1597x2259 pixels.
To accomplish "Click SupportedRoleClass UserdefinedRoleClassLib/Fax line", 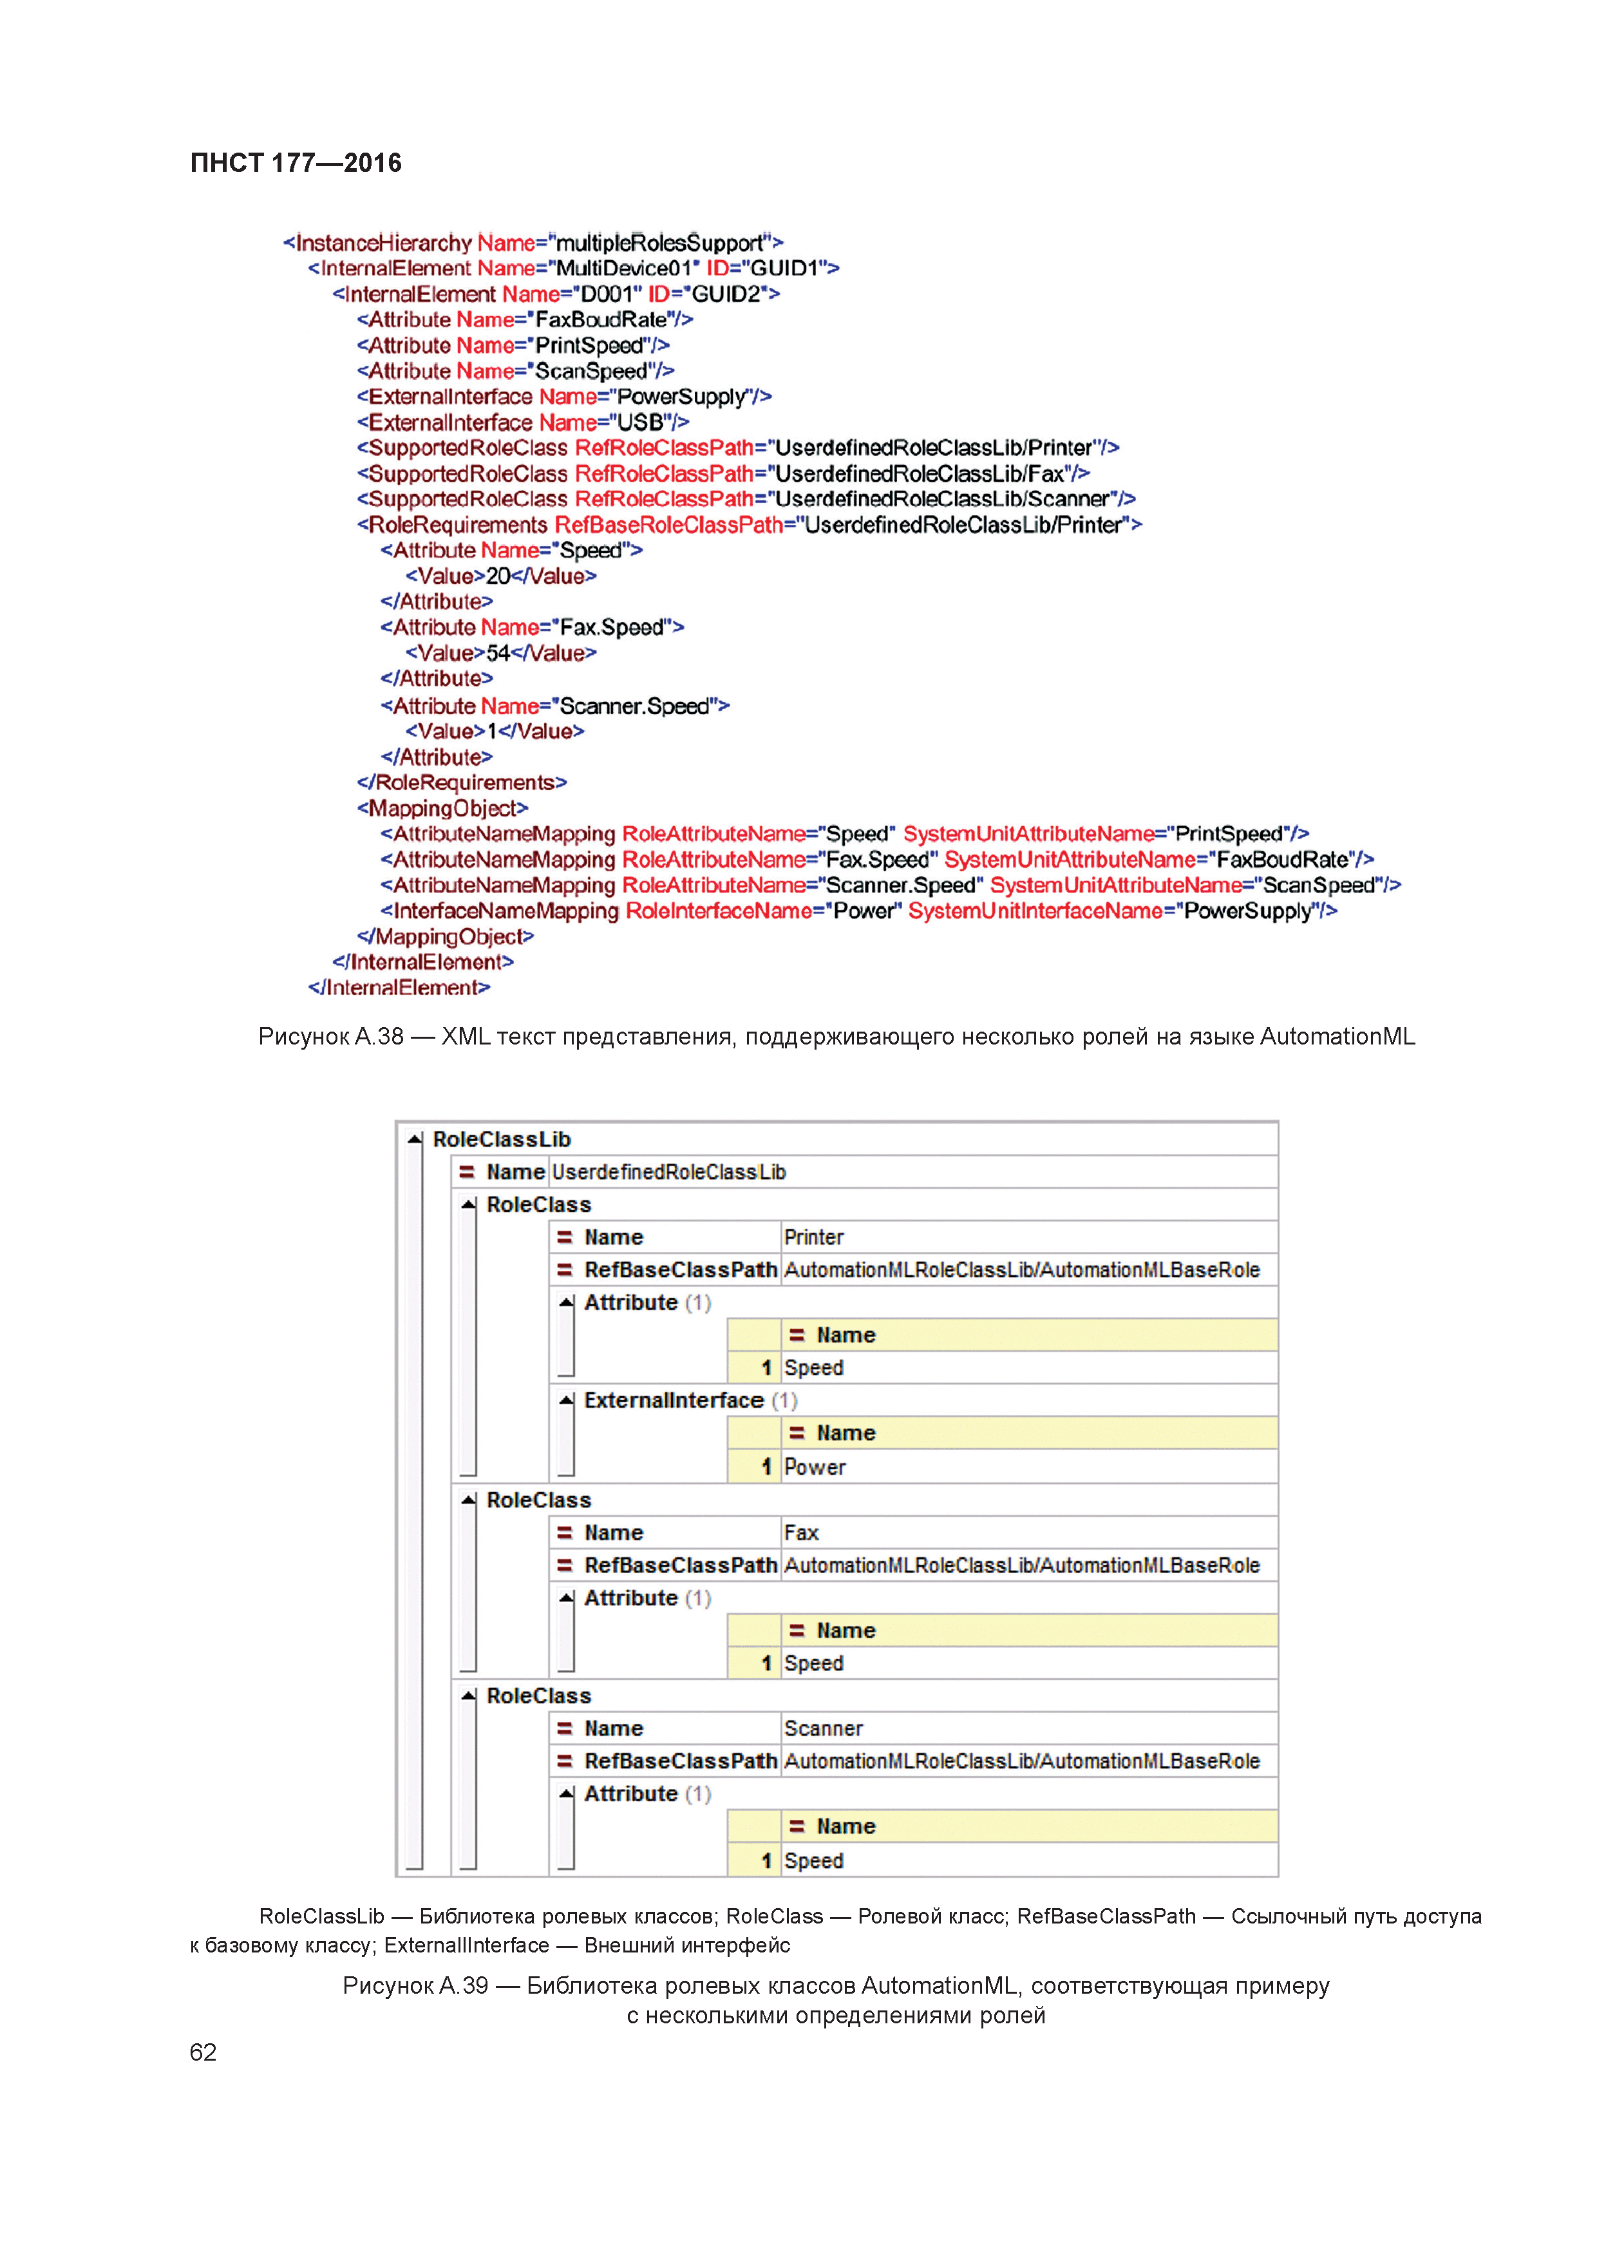I will [x=723, y=473].
